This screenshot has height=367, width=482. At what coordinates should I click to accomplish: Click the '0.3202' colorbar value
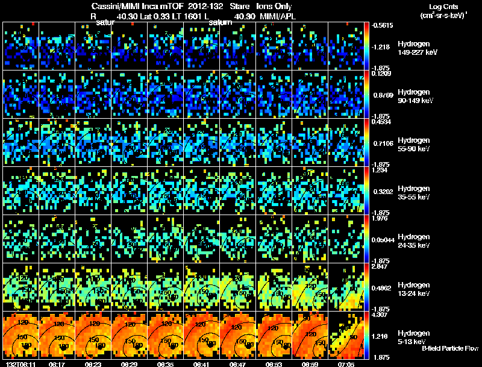pos(383,192)
